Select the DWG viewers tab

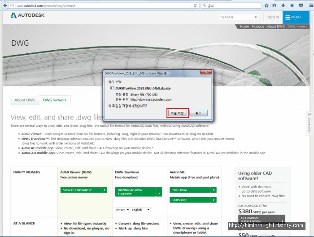[x=55, y=100]
